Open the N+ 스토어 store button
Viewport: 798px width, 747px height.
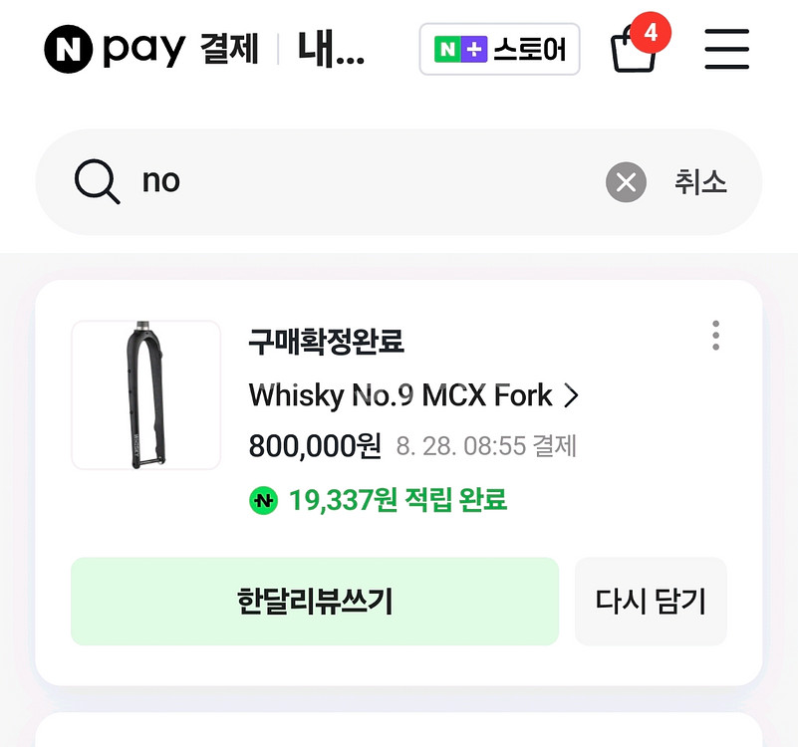tap(499, 50)
